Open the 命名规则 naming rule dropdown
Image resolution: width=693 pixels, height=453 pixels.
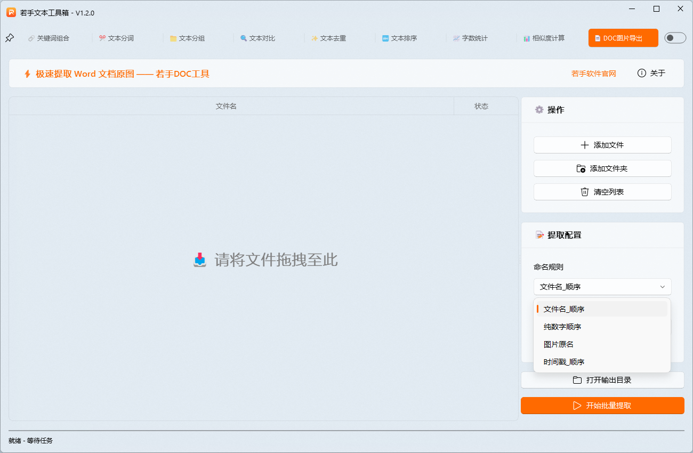point(602,287)
